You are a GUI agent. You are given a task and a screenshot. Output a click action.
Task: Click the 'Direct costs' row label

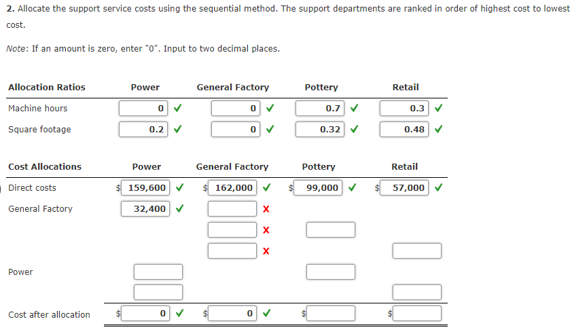[32, 188]
